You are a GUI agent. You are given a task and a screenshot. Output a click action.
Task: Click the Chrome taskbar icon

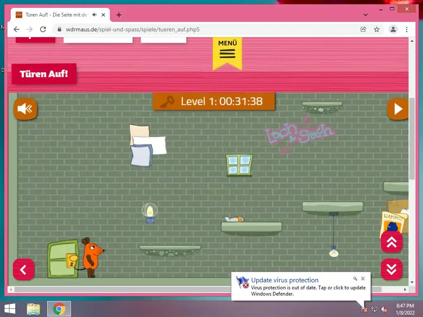click(x=59, y=309)
